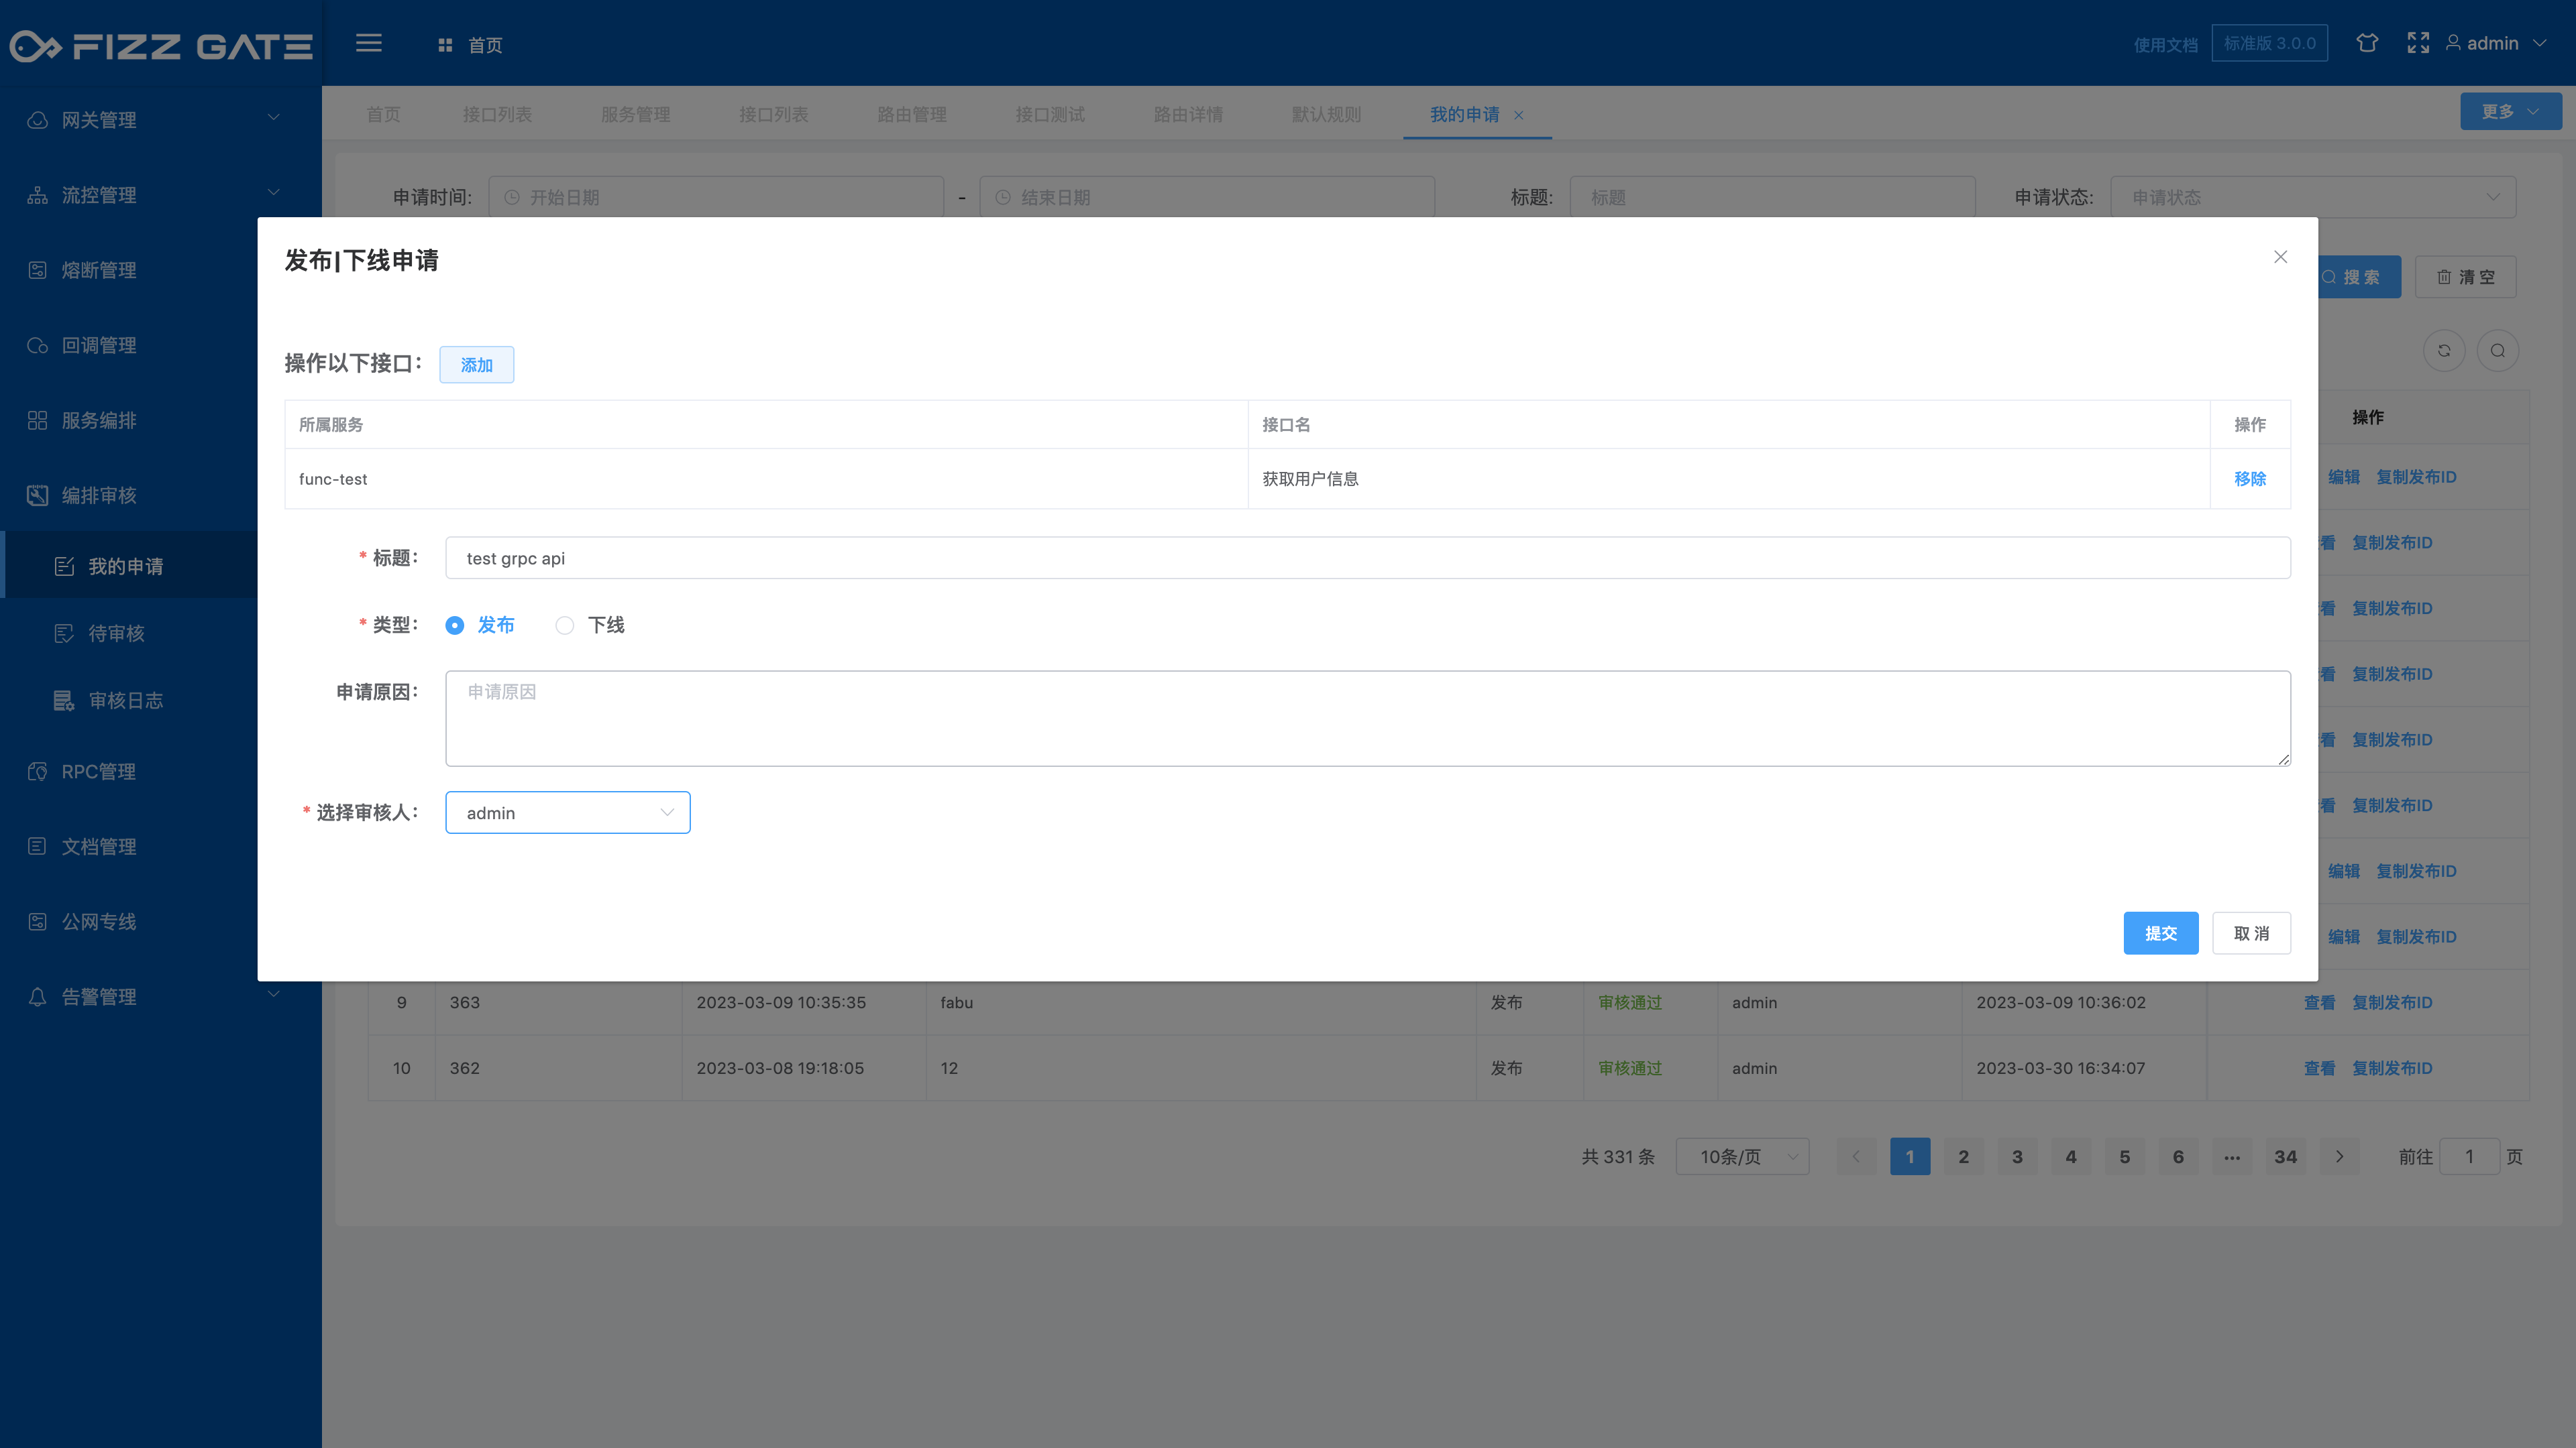This screenshot has height=1448, width=2576.
Task: Open the 10条/页 page size dropdown
Action: tap(1742, 1156)
